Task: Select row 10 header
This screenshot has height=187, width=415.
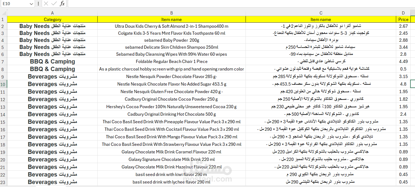Action: click(x=3, y=84)
